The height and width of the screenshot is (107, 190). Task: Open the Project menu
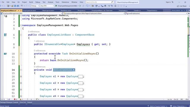coord(24,2)
